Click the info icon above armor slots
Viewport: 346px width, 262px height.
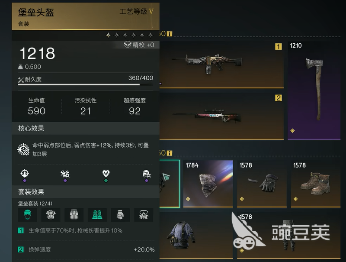click(170, 153)
